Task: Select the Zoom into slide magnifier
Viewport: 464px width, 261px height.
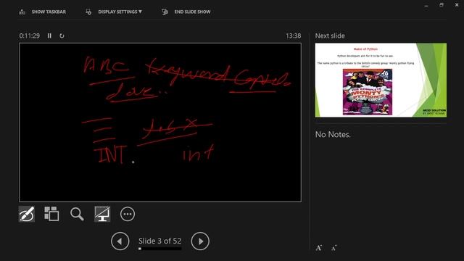Action: [x=77, y=214]
